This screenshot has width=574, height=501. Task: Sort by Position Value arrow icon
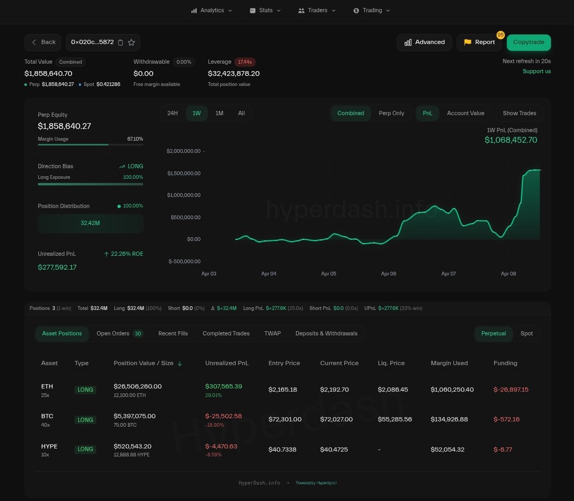180,364
